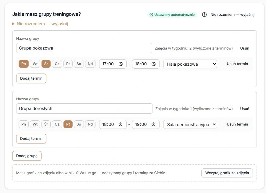Focus the Grupa pokazowa name field

(x=84, y=48)
